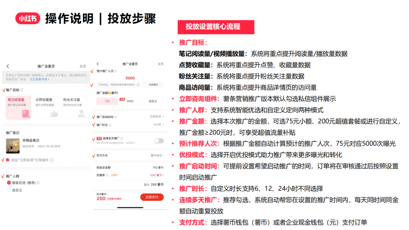Open the 非商品笔记 note thumbnail
409x230 pixels.
pyautogui.click(x=13, y=146)
